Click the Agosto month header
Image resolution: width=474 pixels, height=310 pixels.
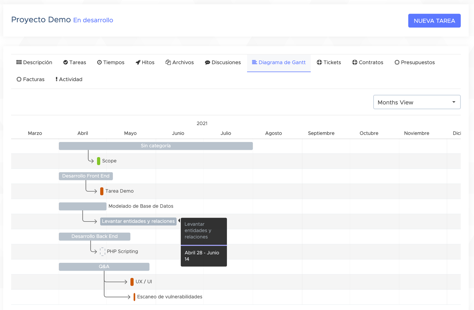(273, 133)
